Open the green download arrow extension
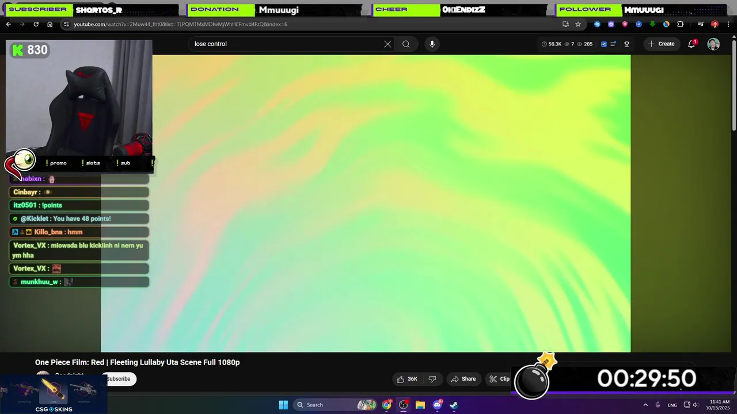Viewport: 737px width, 414px height. pyautogui.click(x=652, y=24)
